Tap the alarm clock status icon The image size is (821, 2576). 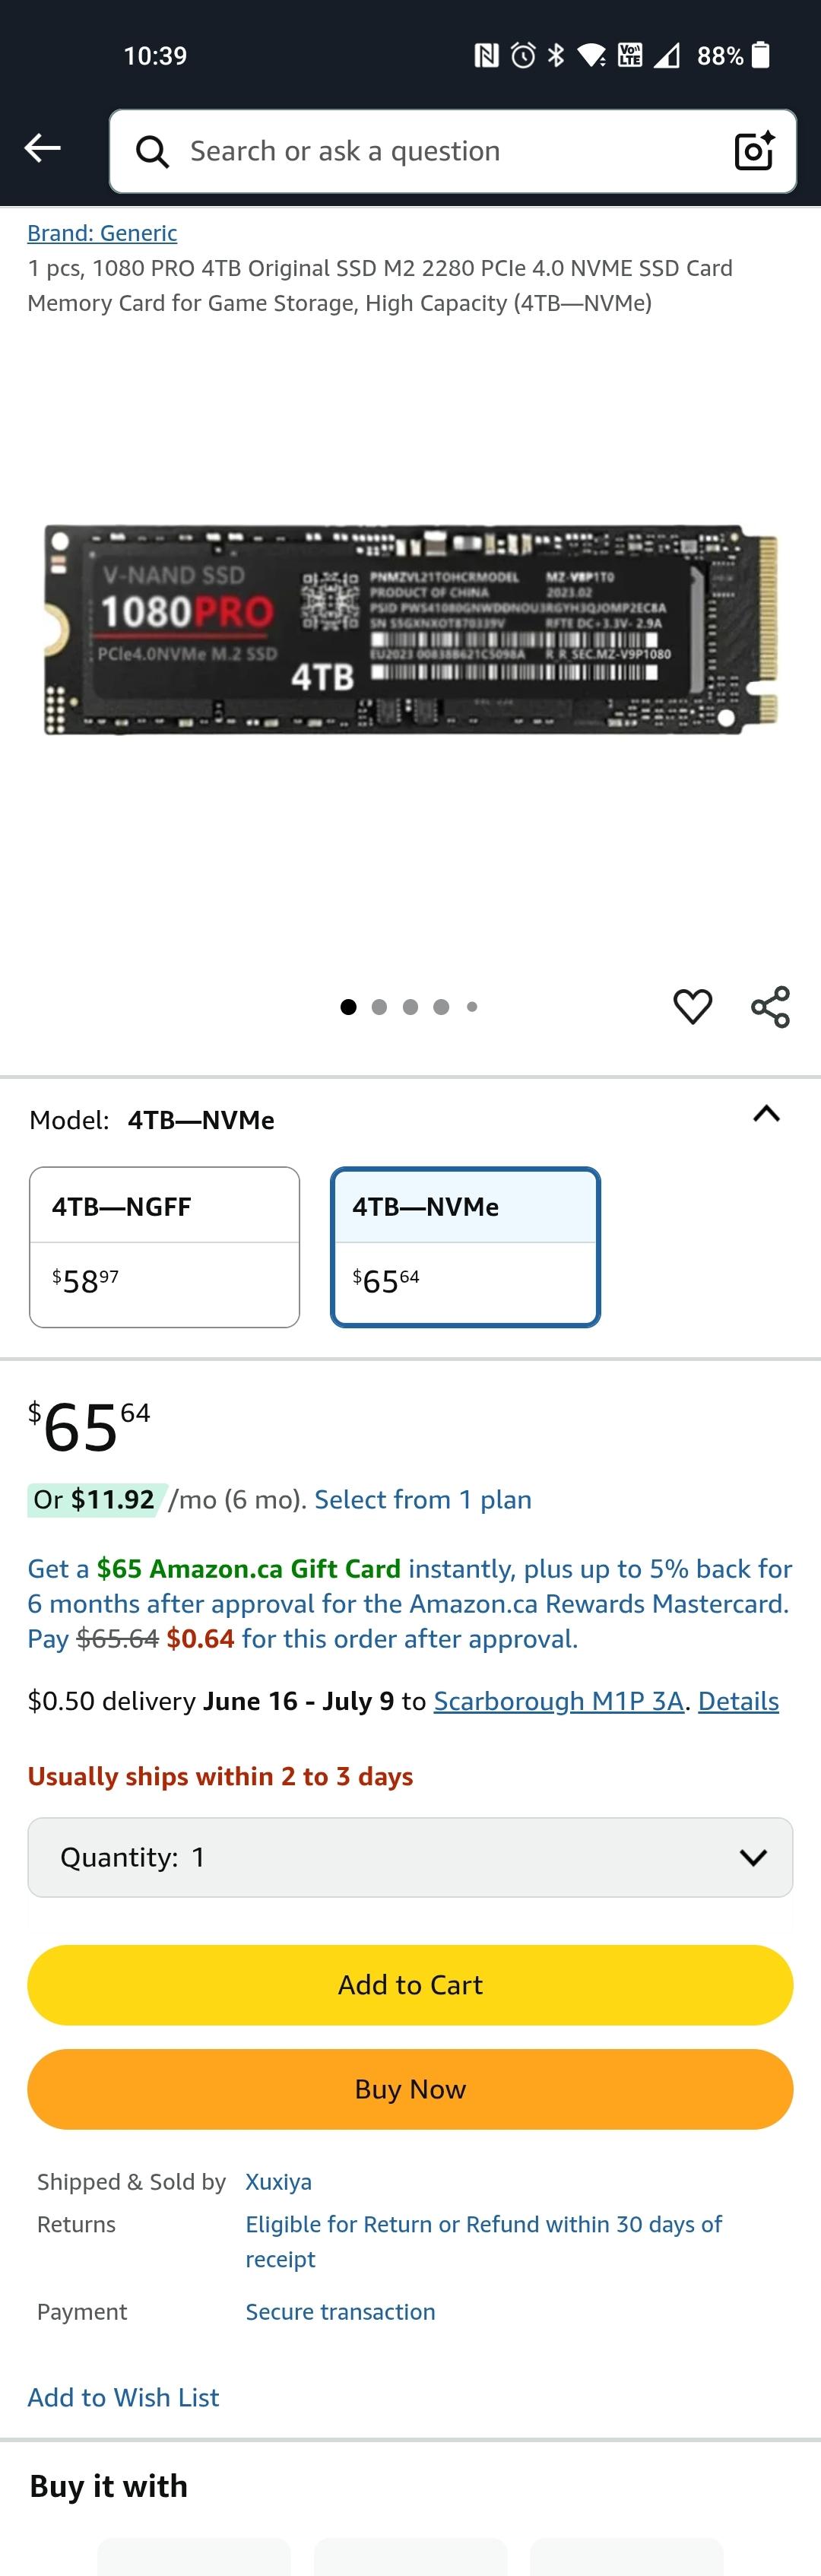(523, 56)
